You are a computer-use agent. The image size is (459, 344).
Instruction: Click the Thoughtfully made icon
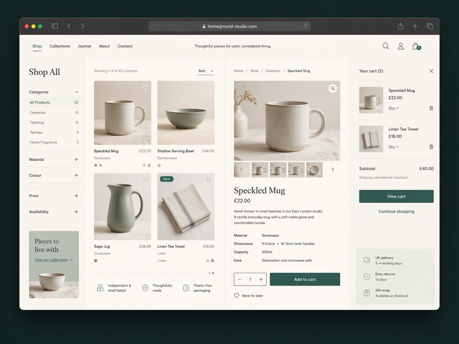click(x=145, y=288)
